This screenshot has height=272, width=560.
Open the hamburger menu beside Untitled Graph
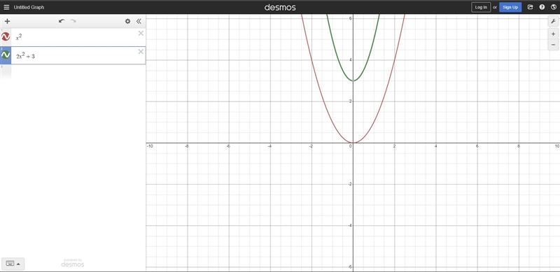pos(6,7)
